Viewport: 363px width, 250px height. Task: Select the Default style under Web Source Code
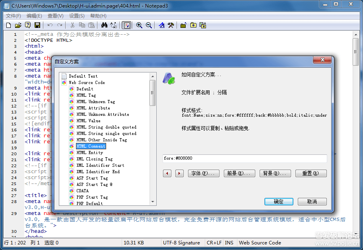(x=85, y=89)
